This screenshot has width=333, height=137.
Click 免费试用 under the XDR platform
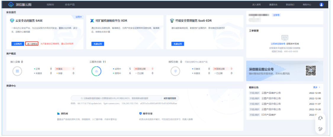(97, 44)
